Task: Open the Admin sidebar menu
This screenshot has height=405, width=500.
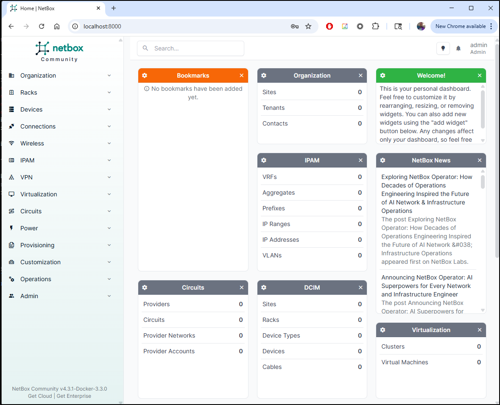Action: (60, 296)
